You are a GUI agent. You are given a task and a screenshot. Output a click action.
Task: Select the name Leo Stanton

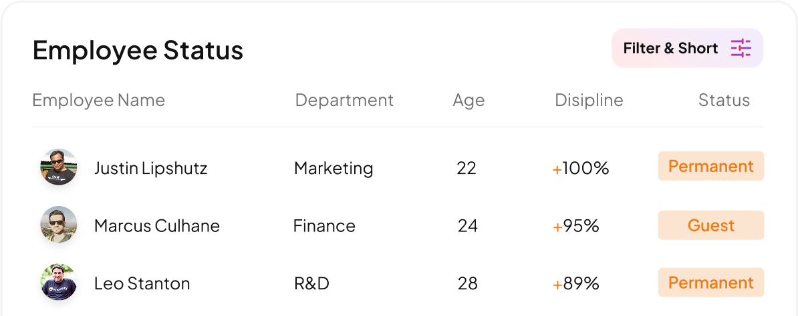coord(142,283)
